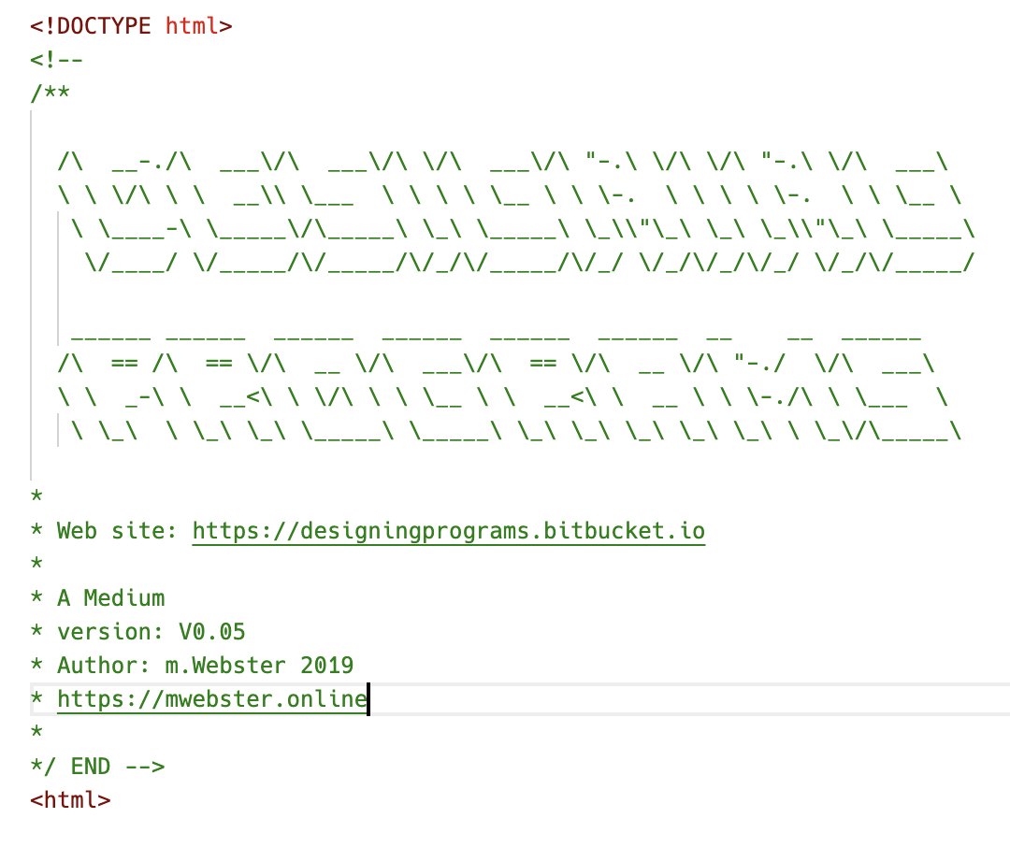
Task: Click the "/**" comment start line
Action: [50, 93]
